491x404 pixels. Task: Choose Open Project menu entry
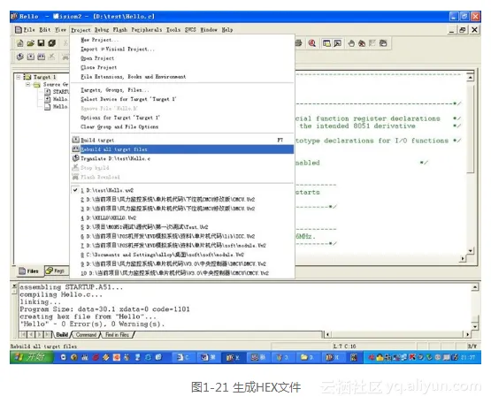pyautogui.click(x=182, y=58)
